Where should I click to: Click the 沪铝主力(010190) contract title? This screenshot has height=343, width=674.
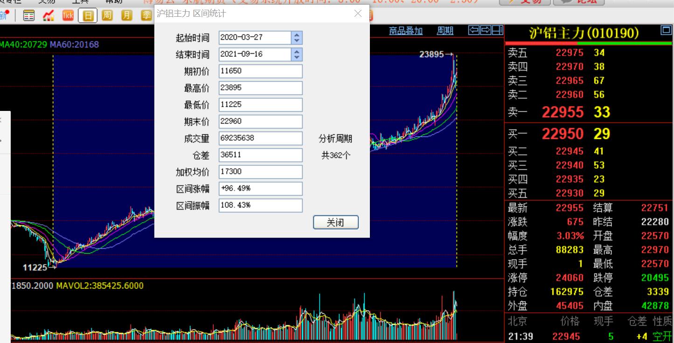[584, 34]
